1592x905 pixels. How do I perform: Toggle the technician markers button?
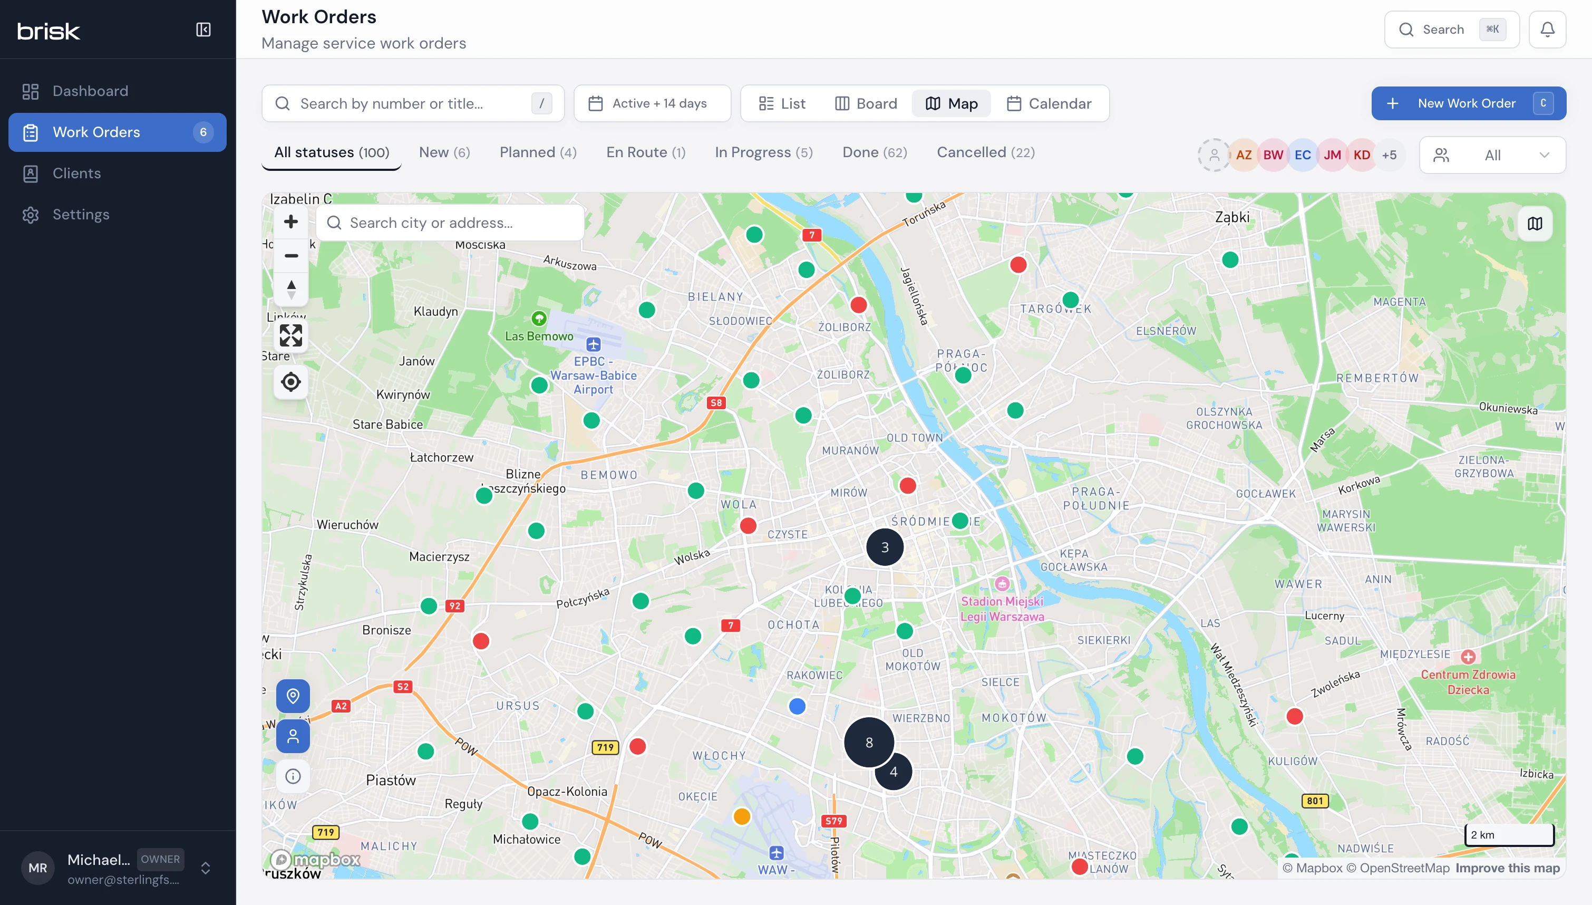click(x=293, y=737)
